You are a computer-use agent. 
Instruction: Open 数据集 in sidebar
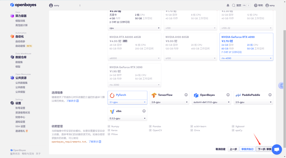[x=19, y=62]
